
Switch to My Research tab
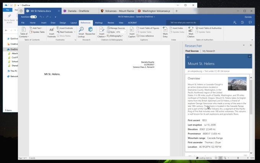click(209, 51)
